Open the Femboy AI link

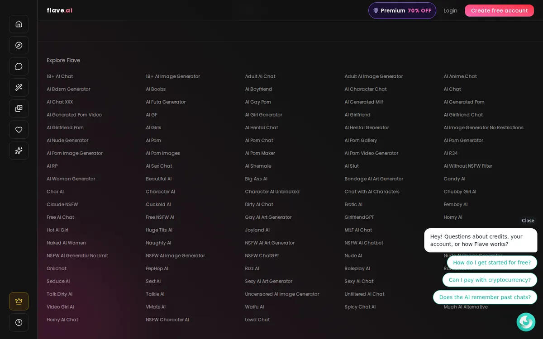pyautogui.click(x=456, y=204)
